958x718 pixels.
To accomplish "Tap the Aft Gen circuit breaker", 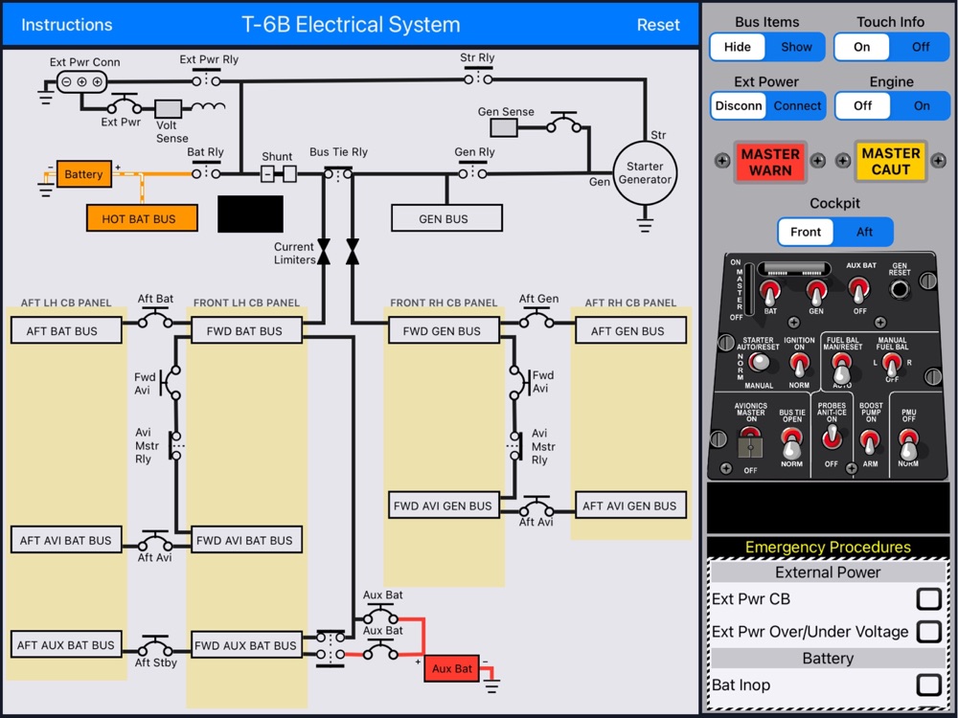I will [x=537, y=318].
